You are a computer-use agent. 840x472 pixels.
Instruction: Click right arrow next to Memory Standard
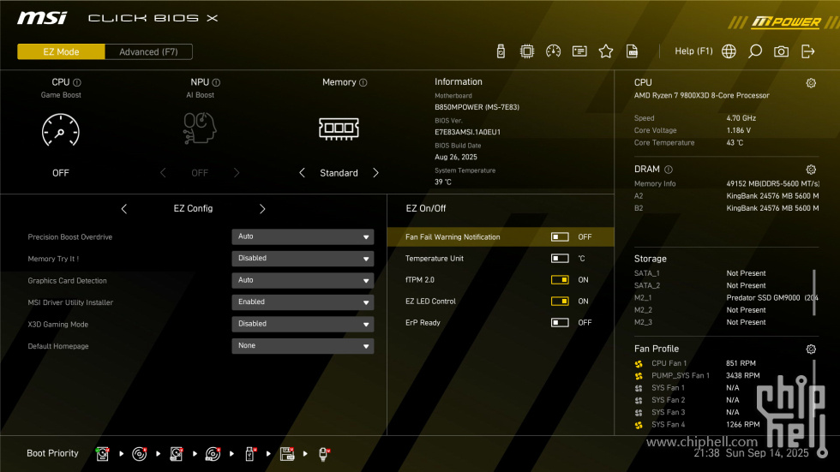[375, 173]
